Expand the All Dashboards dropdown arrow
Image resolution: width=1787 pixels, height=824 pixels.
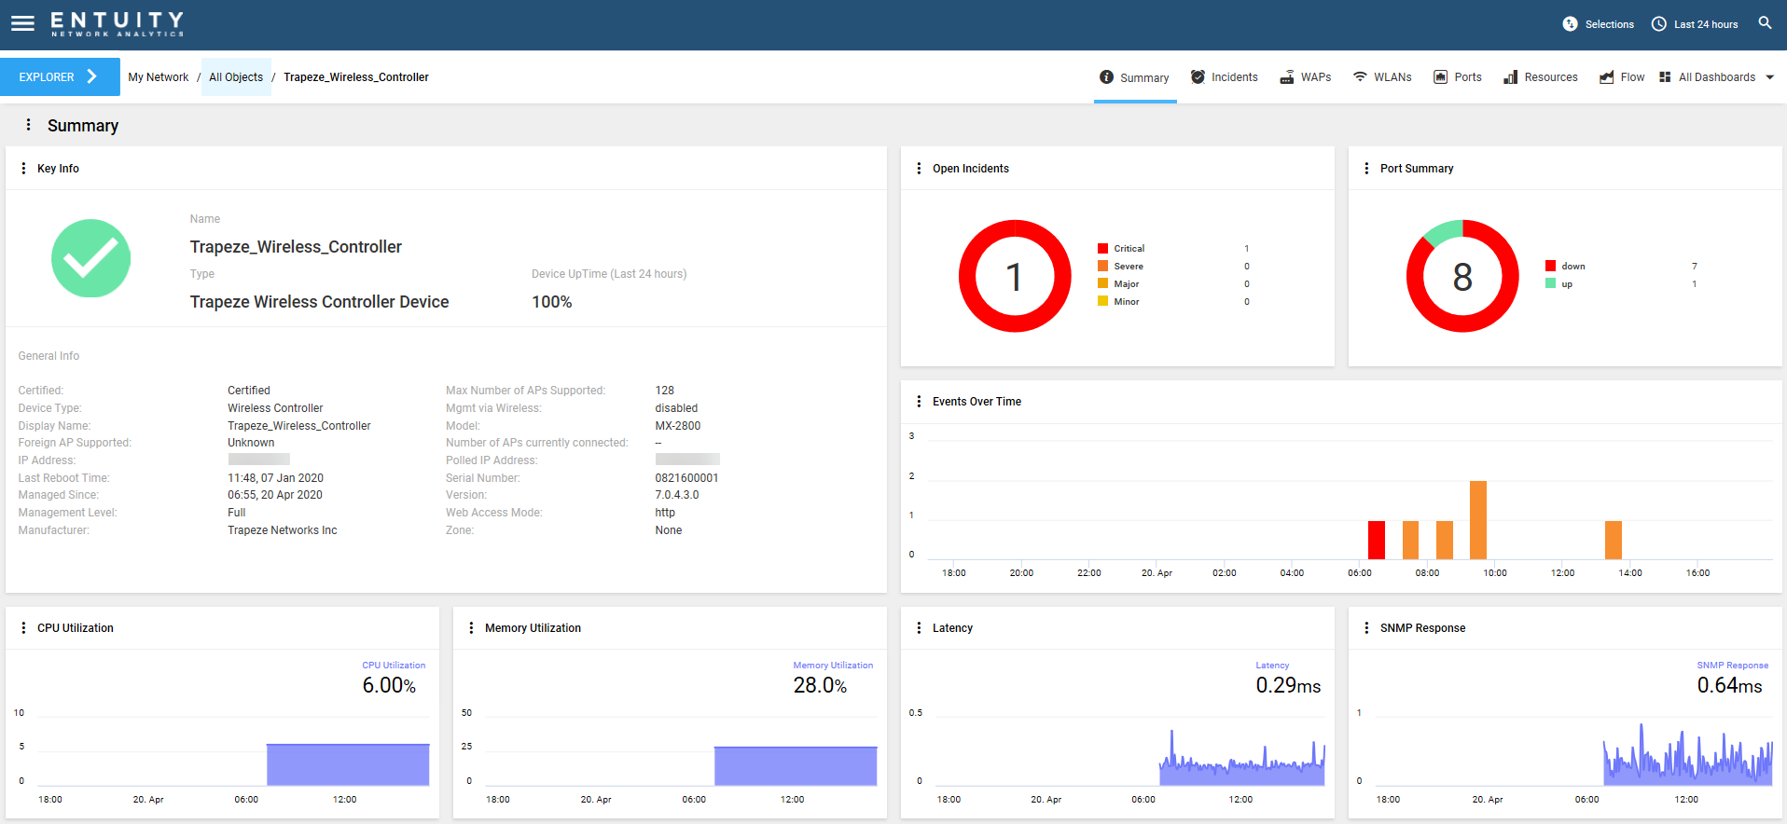tap(1769, 77)
